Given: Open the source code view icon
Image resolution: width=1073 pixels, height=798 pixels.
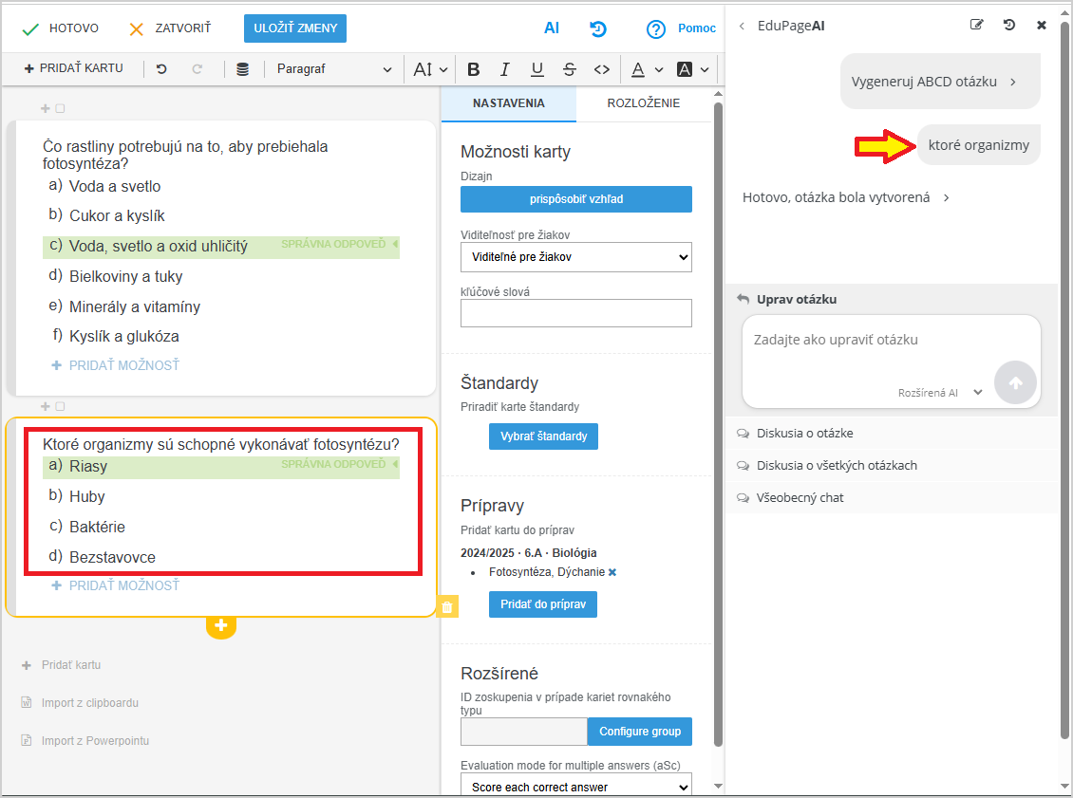Looking at the screenshot, I should pos(601,69).
